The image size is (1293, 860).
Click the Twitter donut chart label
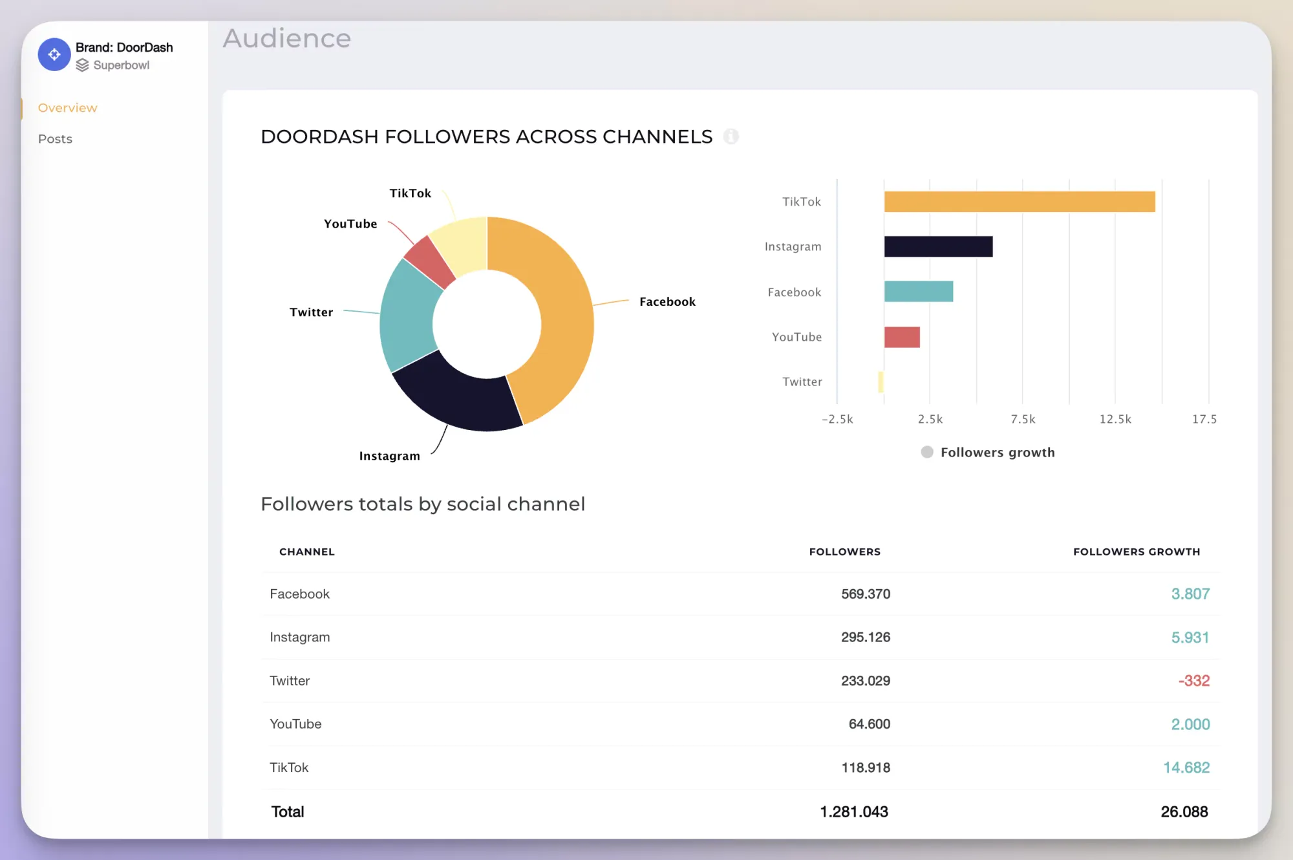tap(311, 312)
